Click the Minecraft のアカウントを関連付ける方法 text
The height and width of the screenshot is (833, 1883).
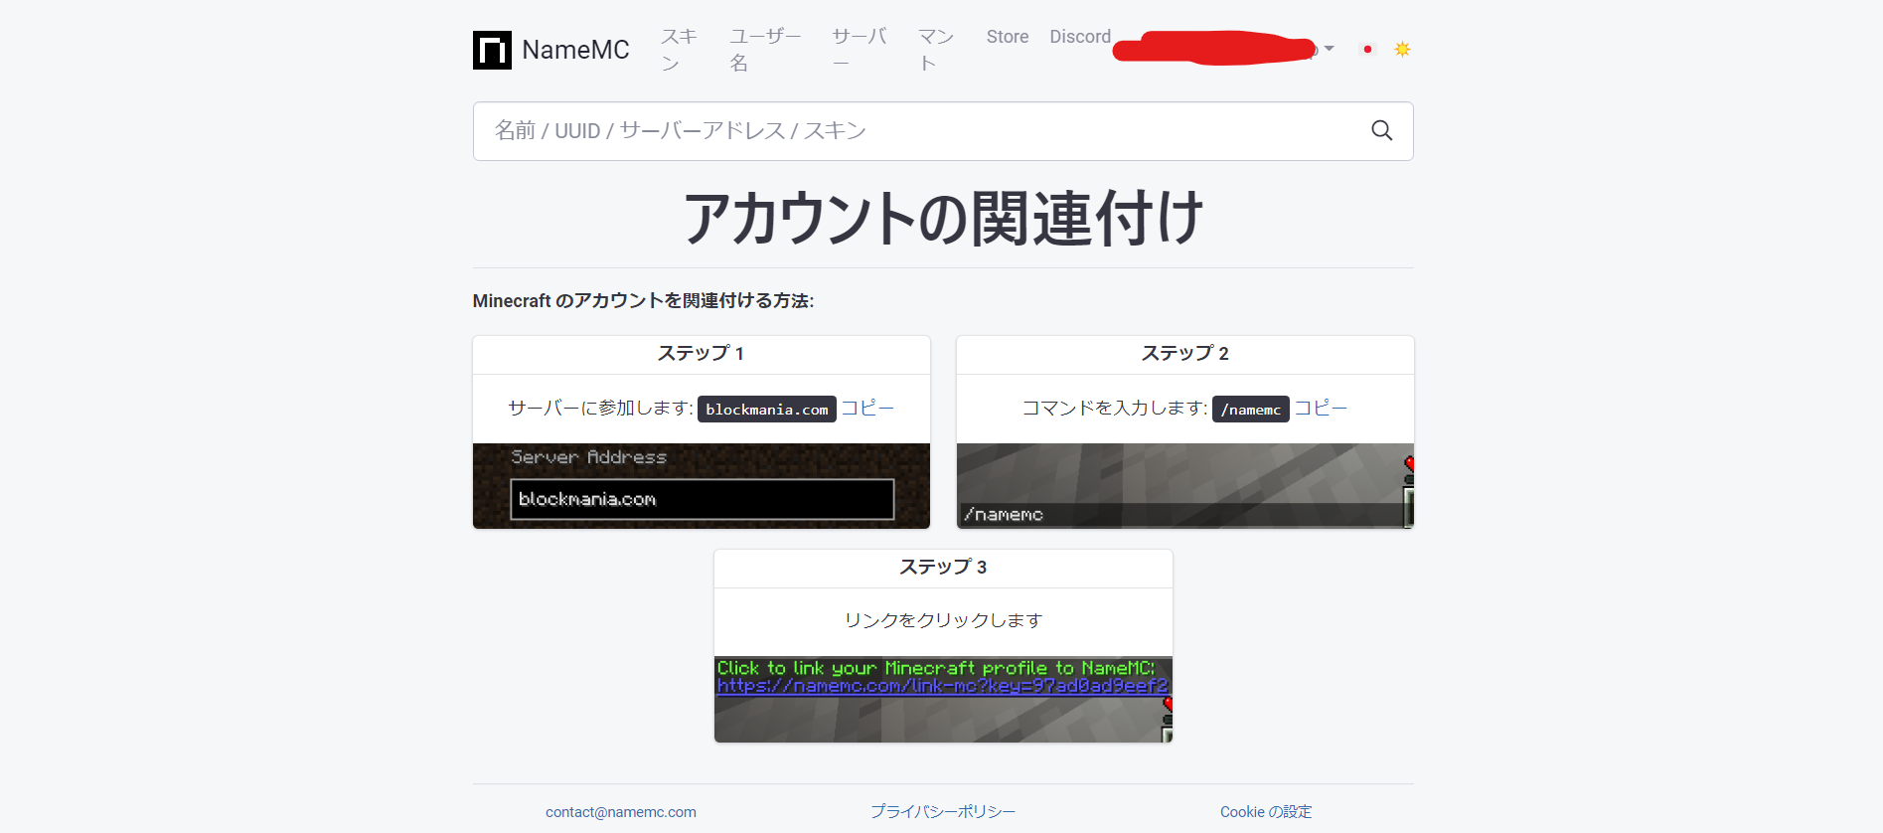[x=643, y=301]
